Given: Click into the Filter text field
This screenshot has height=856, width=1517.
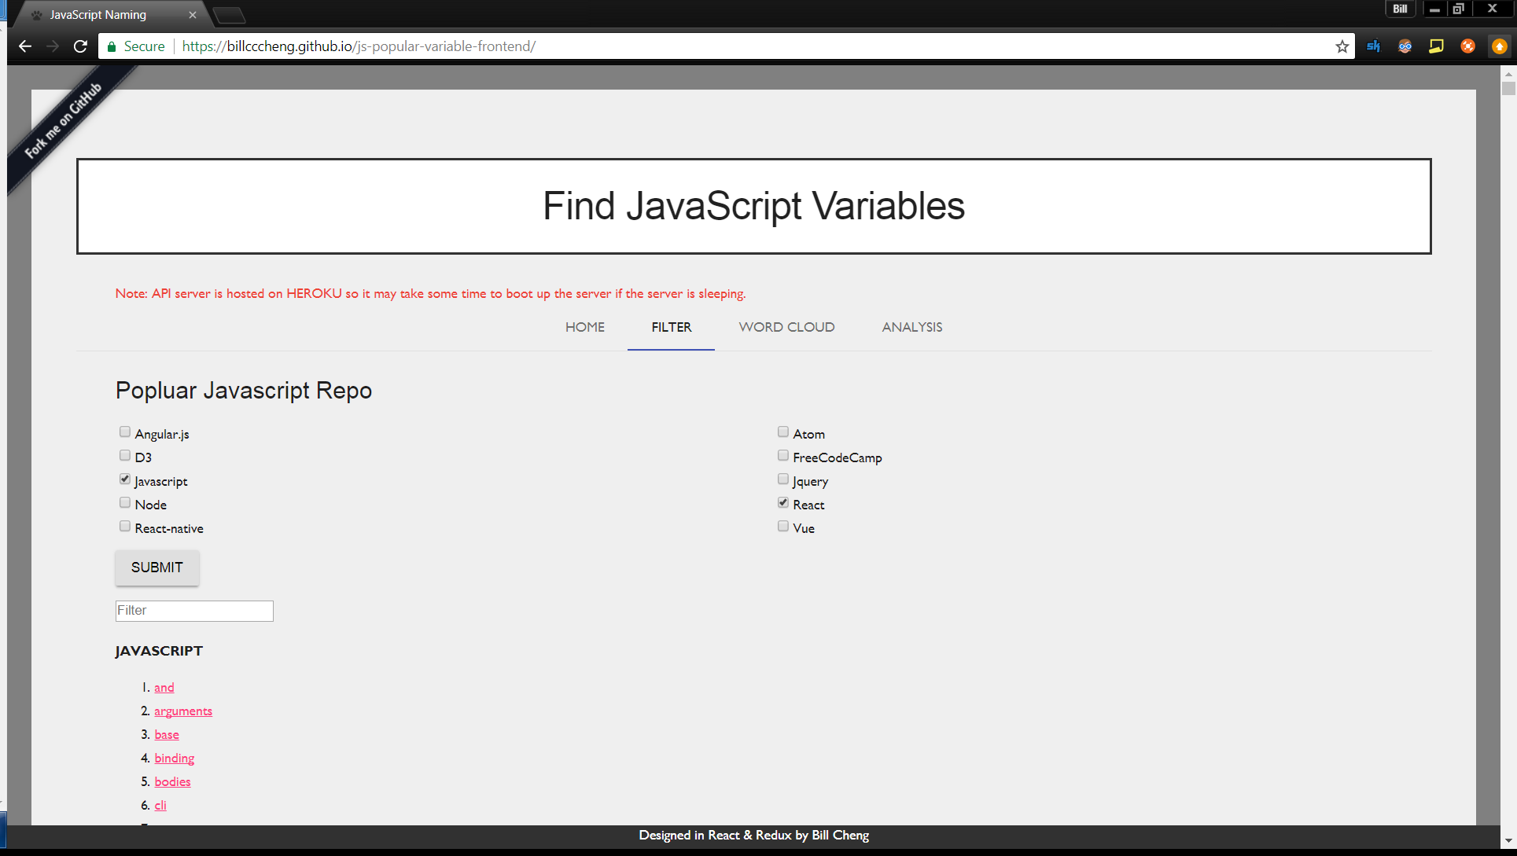Looking at the screenshot, I should (x=194, y=611).
